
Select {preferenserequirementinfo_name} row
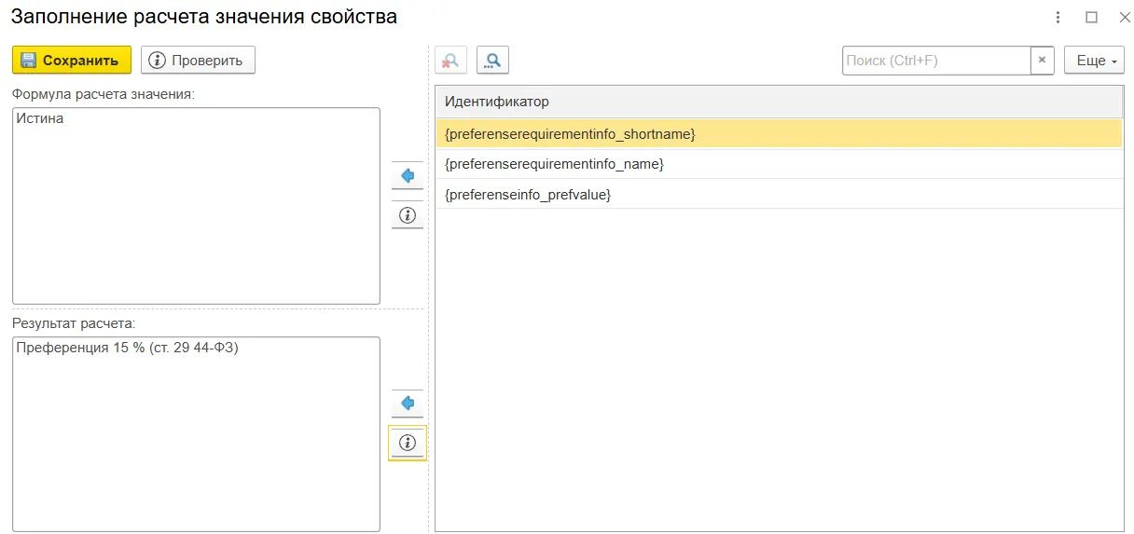[779, 164]
